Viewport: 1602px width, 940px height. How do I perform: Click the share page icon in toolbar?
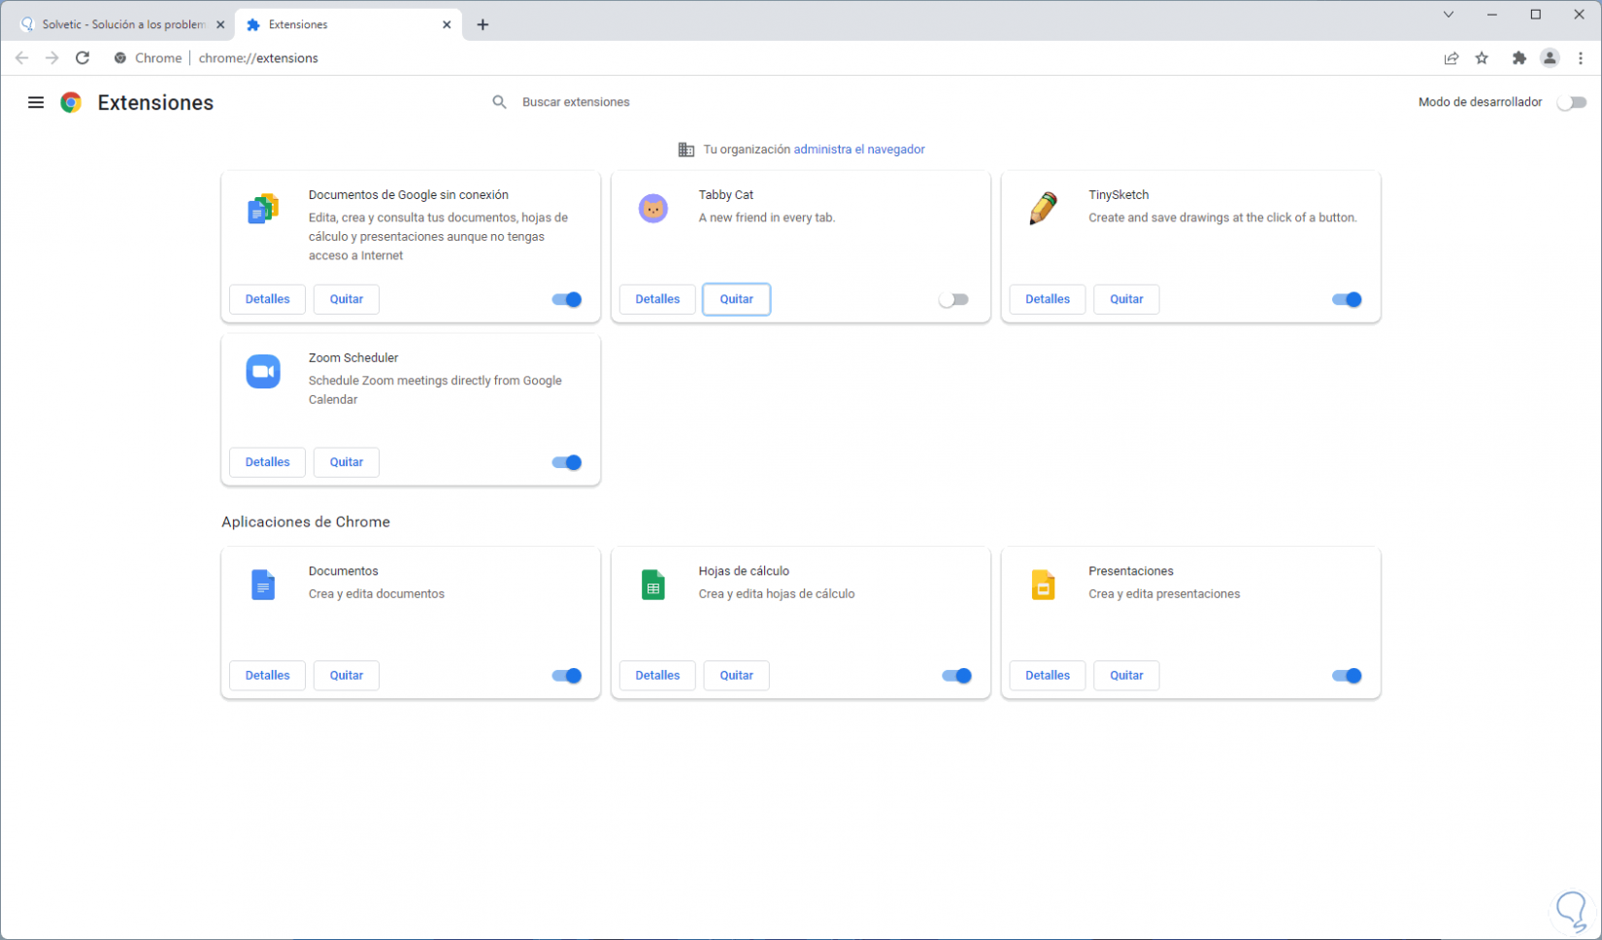tap(1452, 58)
